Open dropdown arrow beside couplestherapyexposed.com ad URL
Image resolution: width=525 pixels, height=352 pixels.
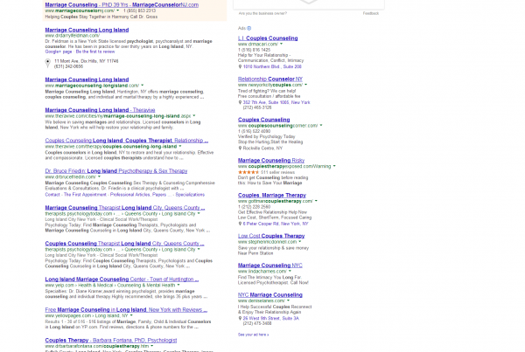point(334,166)
